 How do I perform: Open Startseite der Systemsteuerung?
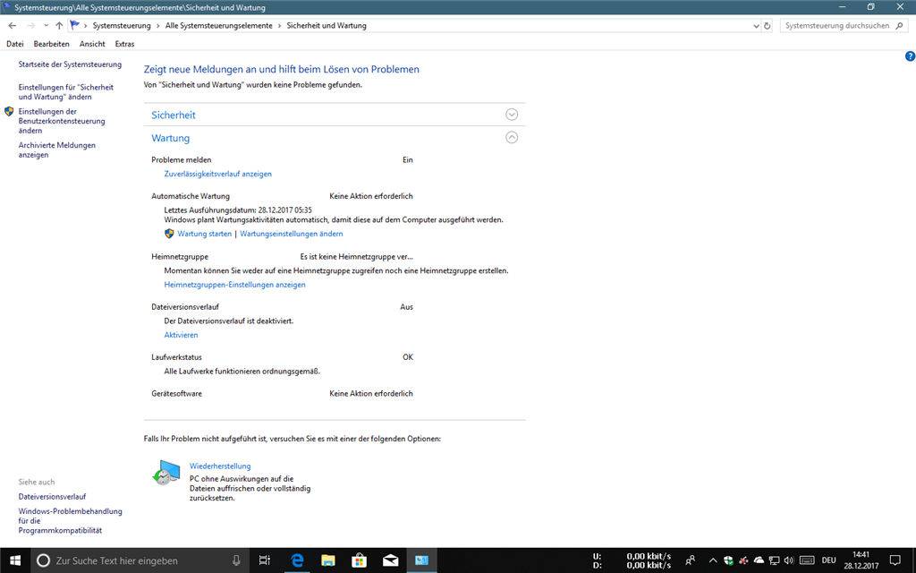coord(70,64)
